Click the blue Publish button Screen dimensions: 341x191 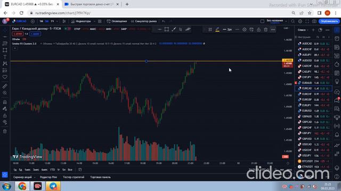329,21
